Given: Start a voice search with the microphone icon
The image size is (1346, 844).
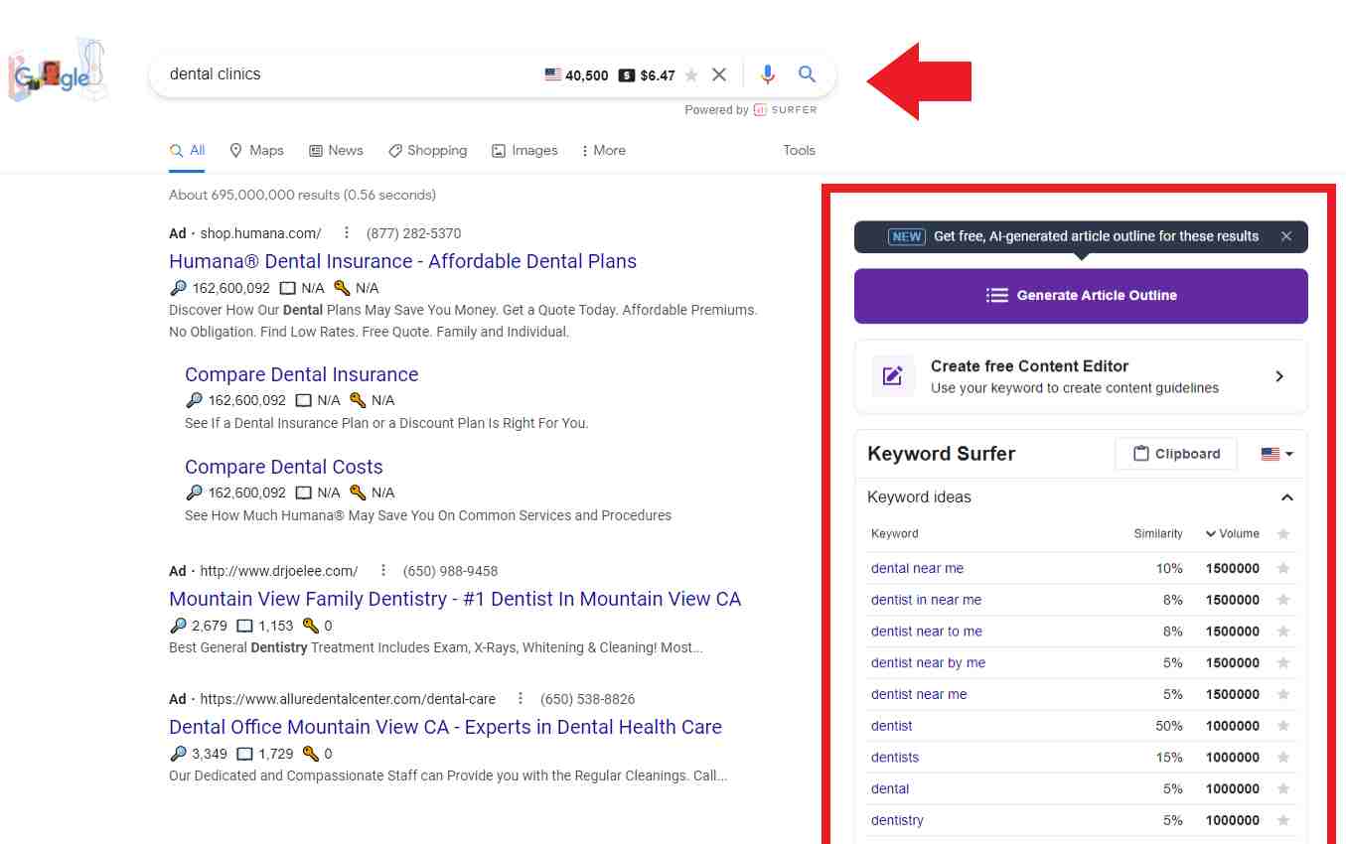Looking at the screenshot, I should pos(767,73).
